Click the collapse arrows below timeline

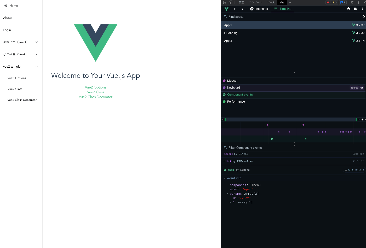294,144
